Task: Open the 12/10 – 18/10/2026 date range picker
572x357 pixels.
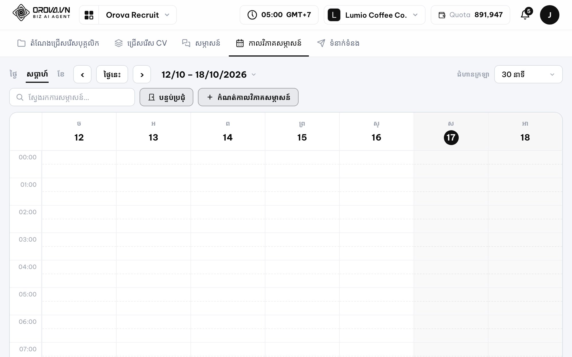Action: tap(208, 75)
